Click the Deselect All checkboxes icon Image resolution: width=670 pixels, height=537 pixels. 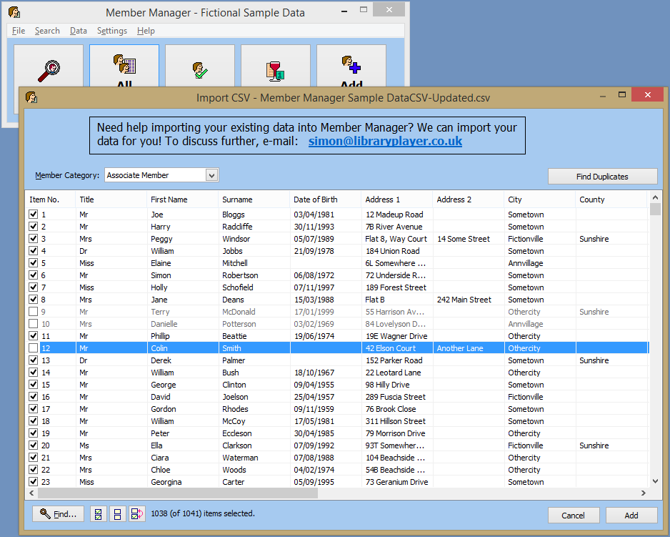point(118,514)
